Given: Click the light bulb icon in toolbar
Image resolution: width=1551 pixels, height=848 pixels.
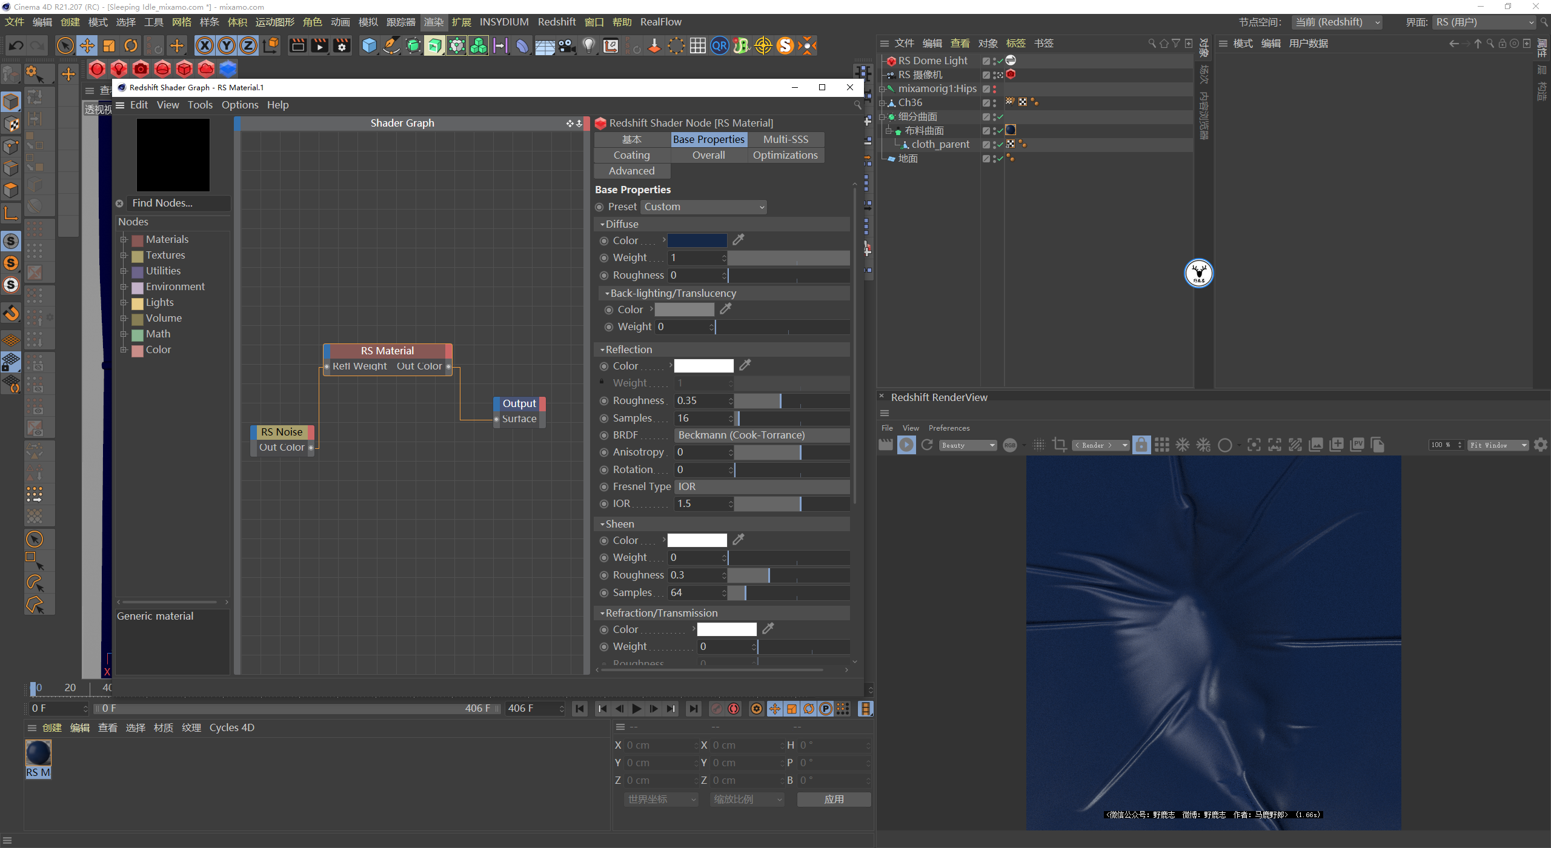Looking at the screenshot, I should [588, 45].
